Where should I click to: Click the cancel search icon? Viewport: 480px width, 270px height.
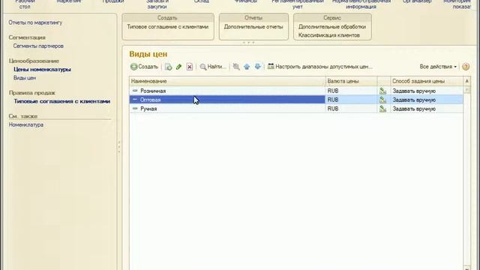point(236,67)
